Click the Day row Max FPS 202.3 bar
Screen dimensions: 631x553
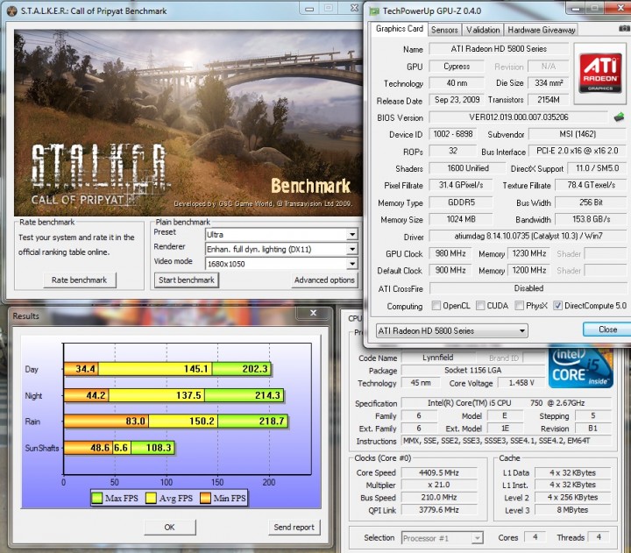(242, 369)
